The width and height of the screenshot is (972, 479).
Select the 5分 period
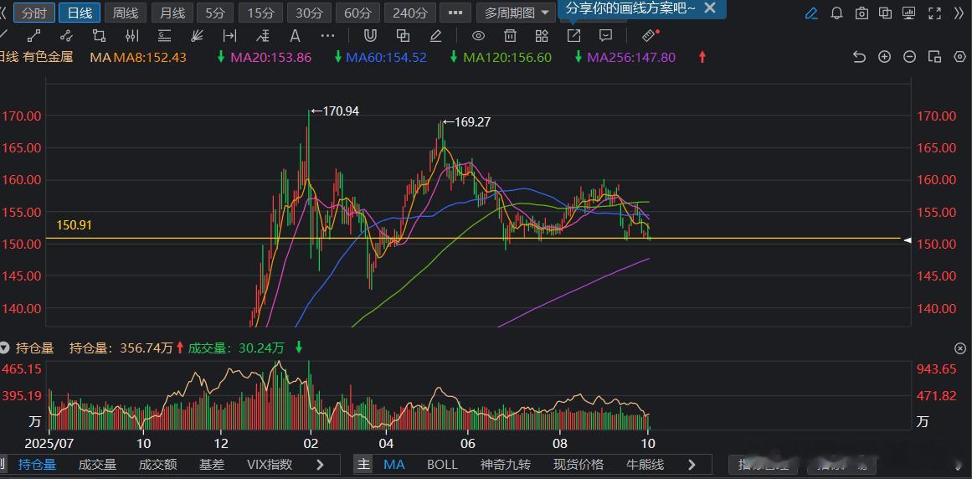click(215, 13)
